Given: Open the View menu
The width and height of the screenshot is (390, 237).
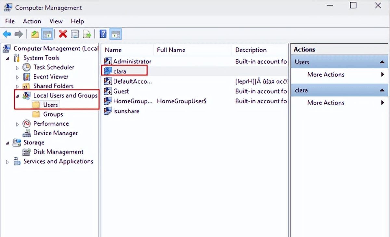Looking at the screenshot, I should pyautogui.click(x=56, y=21).
